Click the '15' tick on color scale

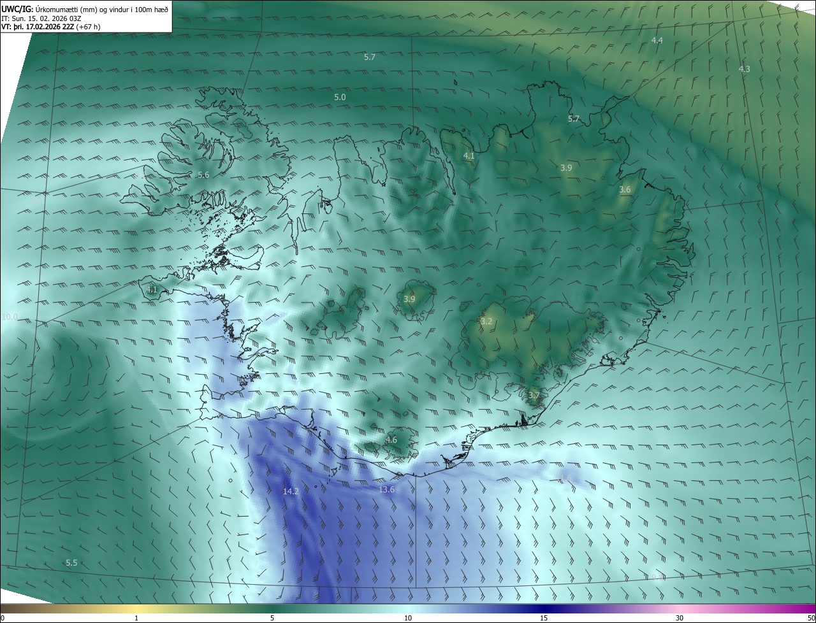pyautogui.click(x=544, y=618)
